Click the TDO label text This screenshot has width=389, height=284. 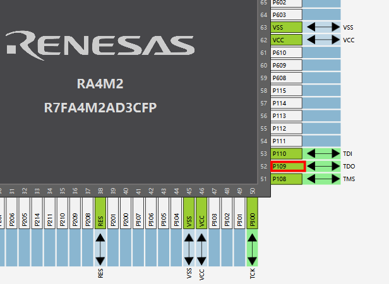[349, 167]
